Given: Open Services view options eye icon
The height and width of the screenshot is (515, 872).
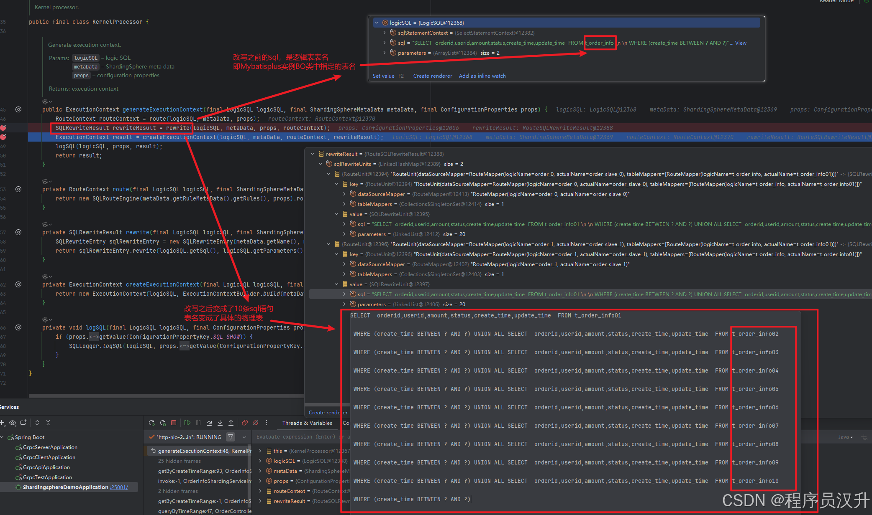Looking at the screenshot, I should (13, 423).
